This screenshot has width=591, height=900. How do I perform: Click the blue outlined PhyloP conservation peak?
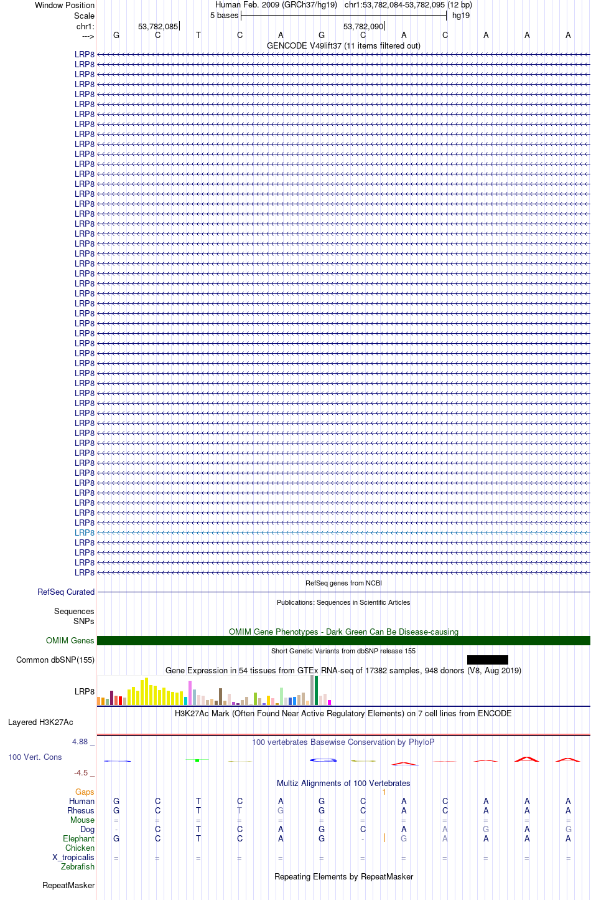pyautogui.click(x=323, y=760)
